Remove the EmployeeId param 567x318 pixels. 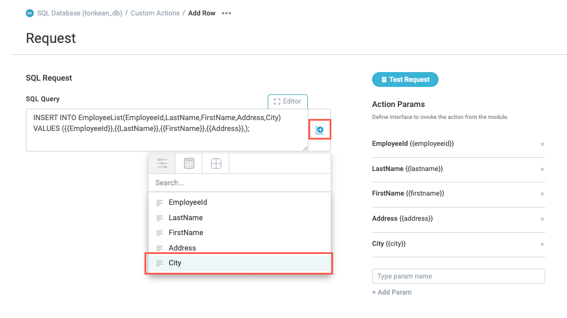pyautogui.click(x=542, y=144)
